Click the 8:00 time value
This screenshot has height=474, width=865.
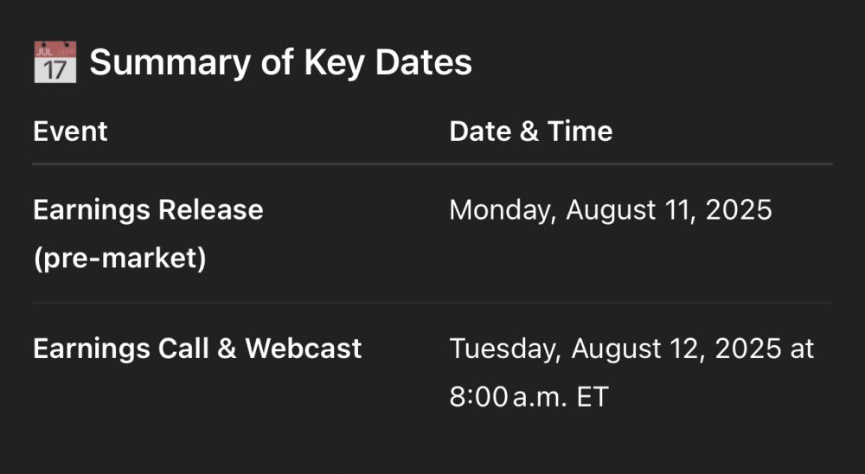click(x=477, y=397)
